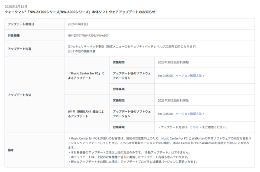
Task: Select the note beginning 本アップデートは
Action: point(129,157)
